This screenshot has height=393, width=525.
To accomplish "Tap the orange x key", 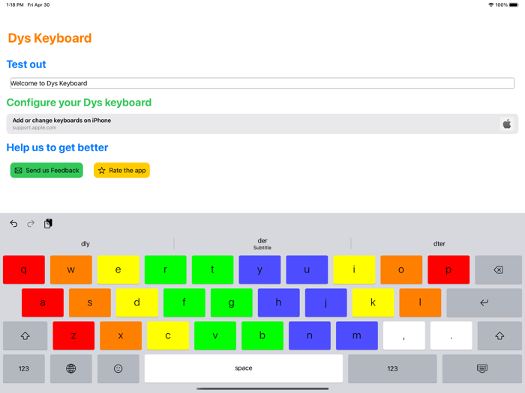I will [x=121, y=336].
